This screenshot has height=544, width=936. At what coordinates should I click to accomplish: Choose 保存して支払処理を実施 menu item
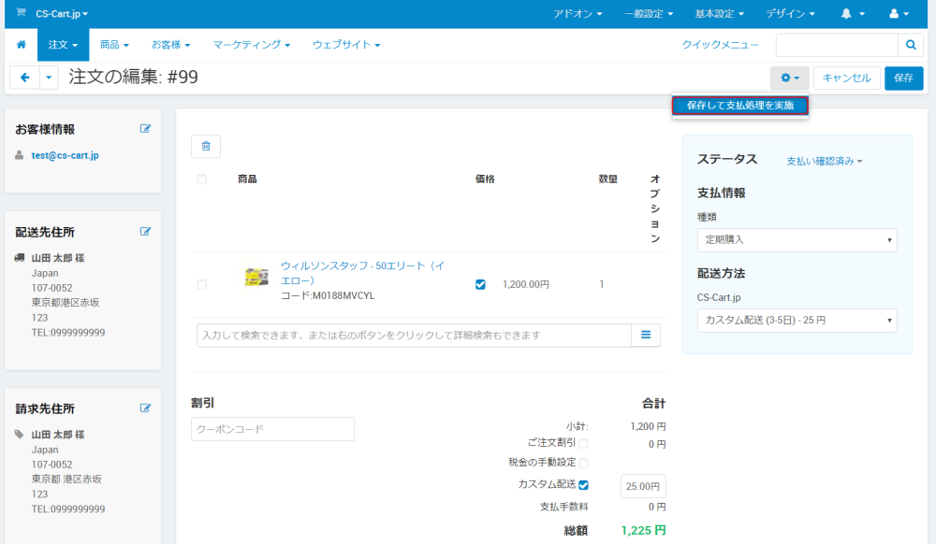tap(740, 106)
